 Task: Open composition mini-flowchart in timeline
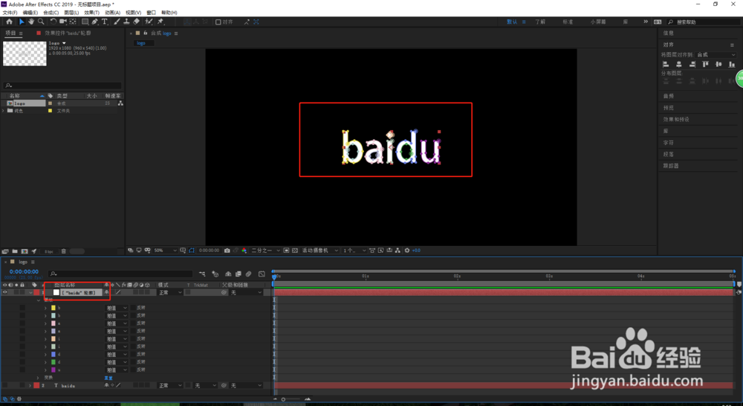202,274
